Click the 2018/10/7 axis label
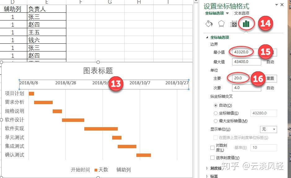This screenshot has height=178, width=291. click(140, 83)
